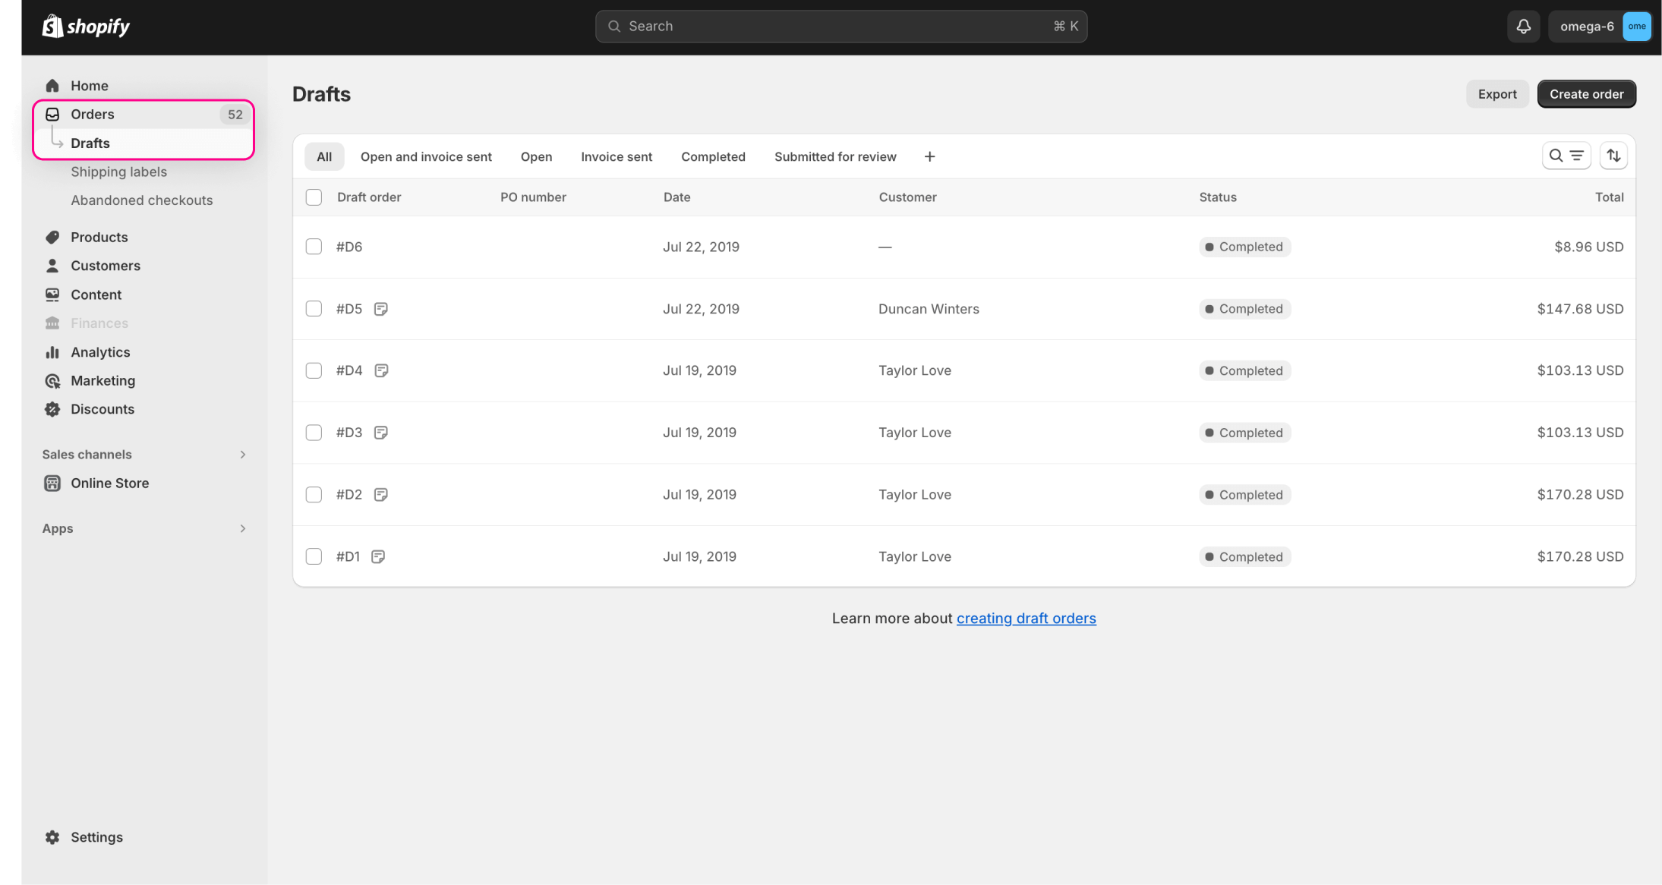Select Analytics in the sidebar
The width and height of the screenshot is (1662, 885).
[99, 351]
